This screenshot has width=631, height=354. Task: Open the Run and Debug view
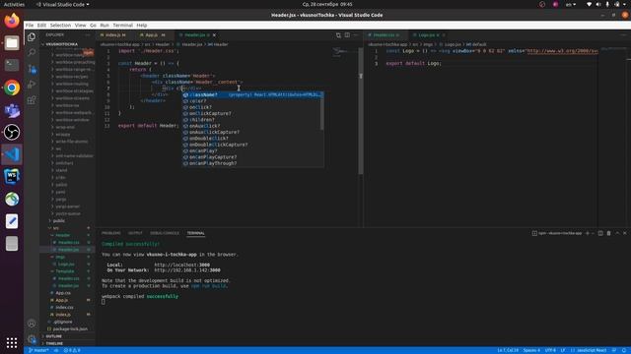(32, 85)
